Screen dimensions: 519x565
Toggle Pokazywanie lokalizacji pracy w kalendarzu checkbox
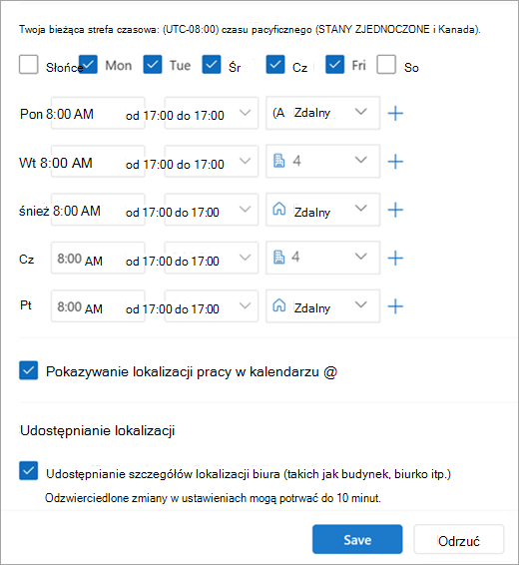point(29,370)
